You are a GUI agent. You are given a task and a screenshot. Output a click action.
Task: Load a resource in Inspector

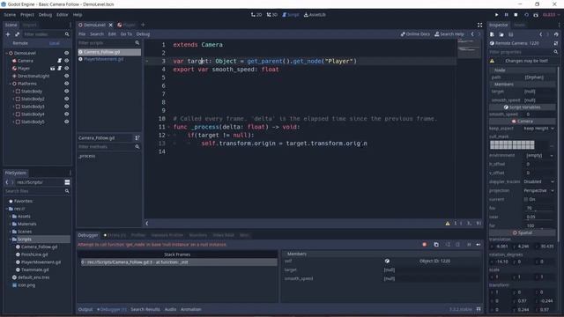[x=501, y=34]
